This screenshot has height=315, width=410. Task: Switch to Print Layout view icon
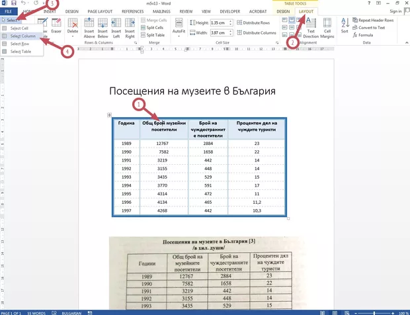[335, 313]
